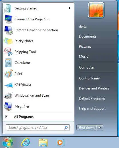Open the dartz user folder link

[83, 26]
